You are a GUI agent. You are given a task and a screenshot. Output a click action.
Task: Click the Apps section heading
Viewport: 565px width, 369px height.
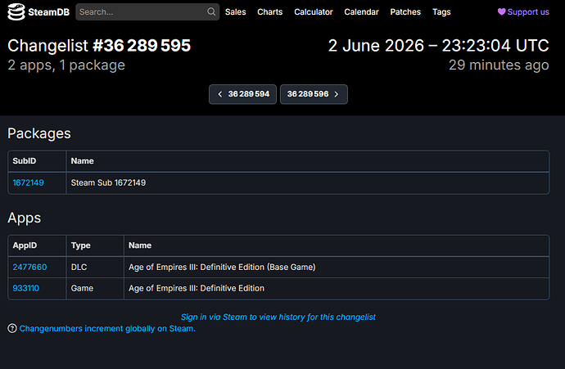point(24,218)
